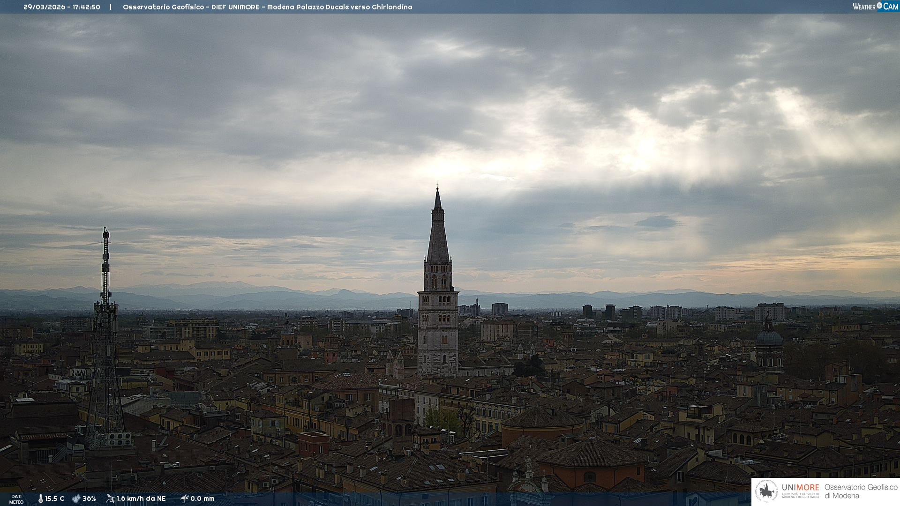Click the 36% humidity value
This screenshot has width=900, height=506.
point(89,499)
